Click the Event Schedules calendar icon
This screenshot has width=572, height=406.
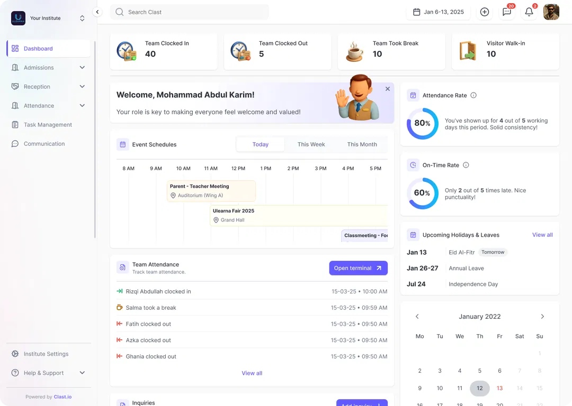122,144
